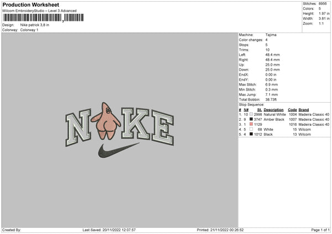Click the 'Brand' column header
332x234 pixels.
tap(304, 110)
